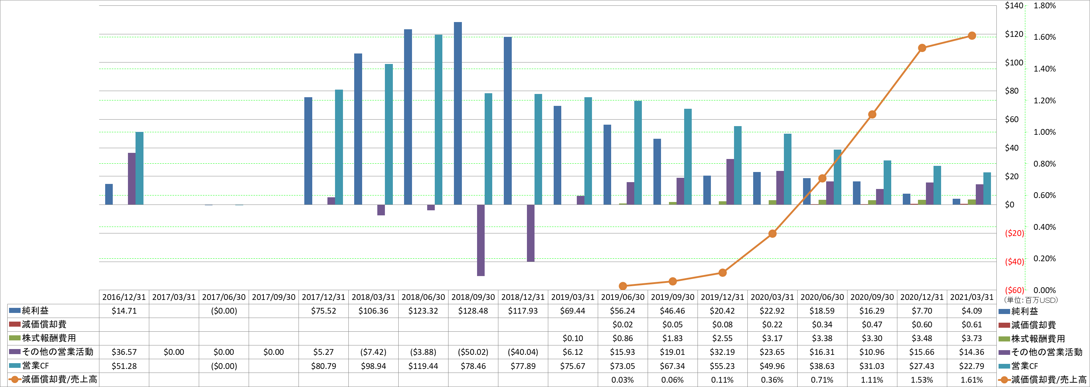Click the 株式報酬費用 cell showing $1.83

pyautogui.click(x=672, y=338)
